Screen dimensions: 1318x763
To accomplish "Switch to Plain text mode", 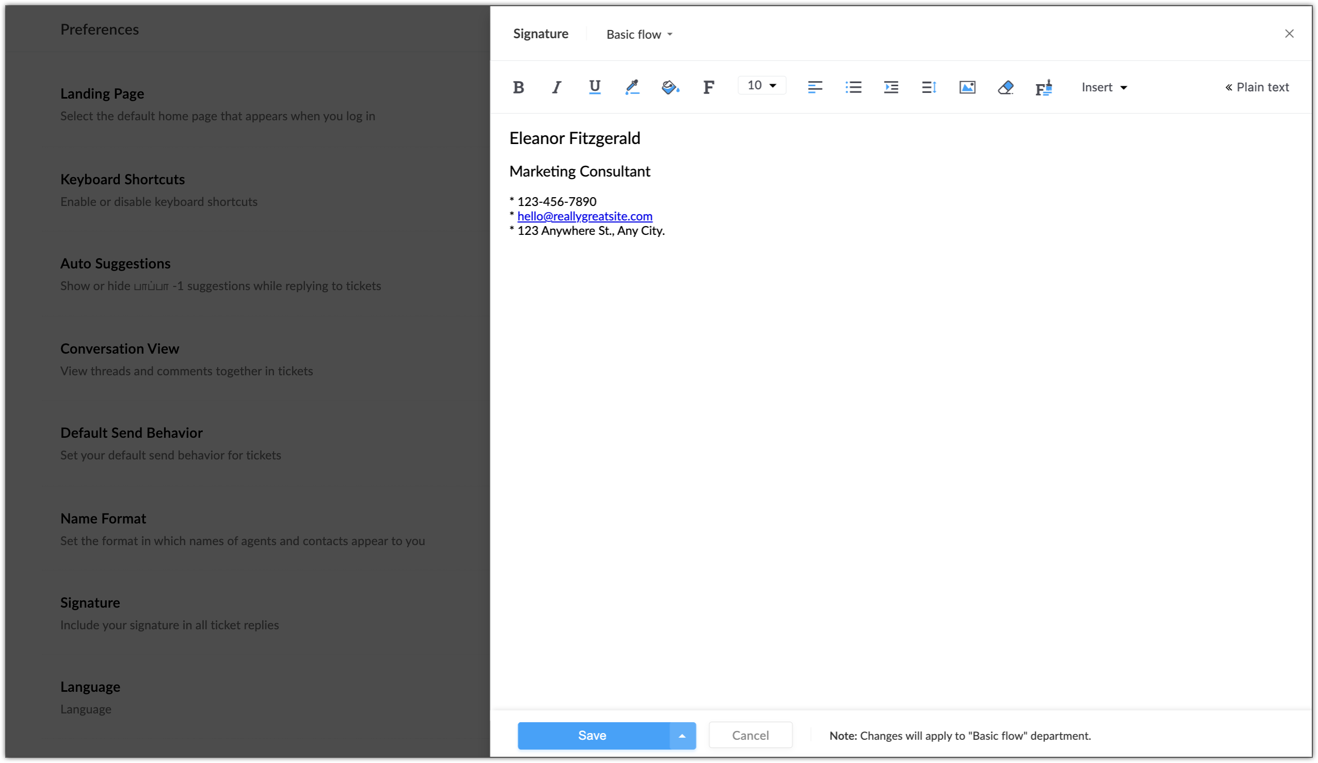I will (1256, 87).
